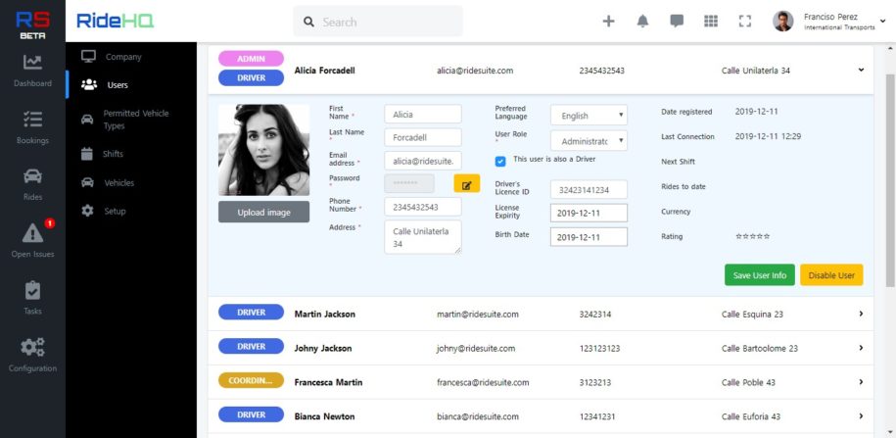
Task: Go to Rides car icon in sidebar
Action: pos(32,176)
